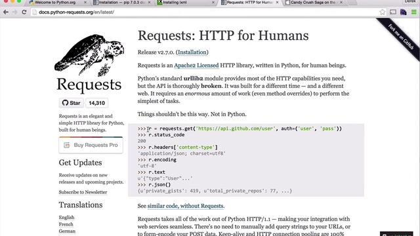Open similar code, without Requests link
Image resolution: width=420 pixels, height=236 pixels.
[x=185, y=206]
